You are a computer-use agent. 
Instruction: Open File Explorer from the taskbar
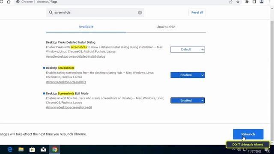coord(21,149)
